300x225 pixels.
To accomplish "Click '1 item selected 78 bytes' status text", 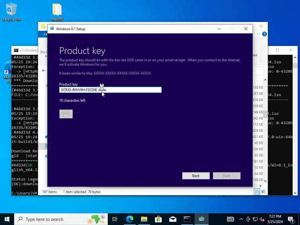I will pyautogui.click(x=82, y=192).
